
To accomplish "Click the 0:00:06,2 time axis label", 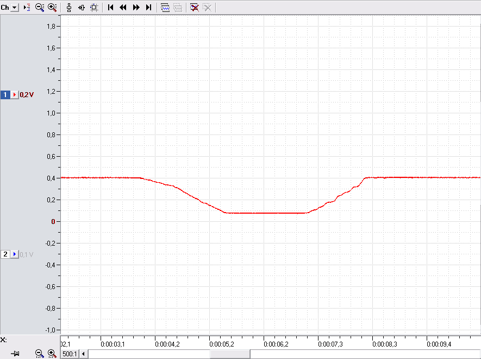I will [x=276, y=344].
